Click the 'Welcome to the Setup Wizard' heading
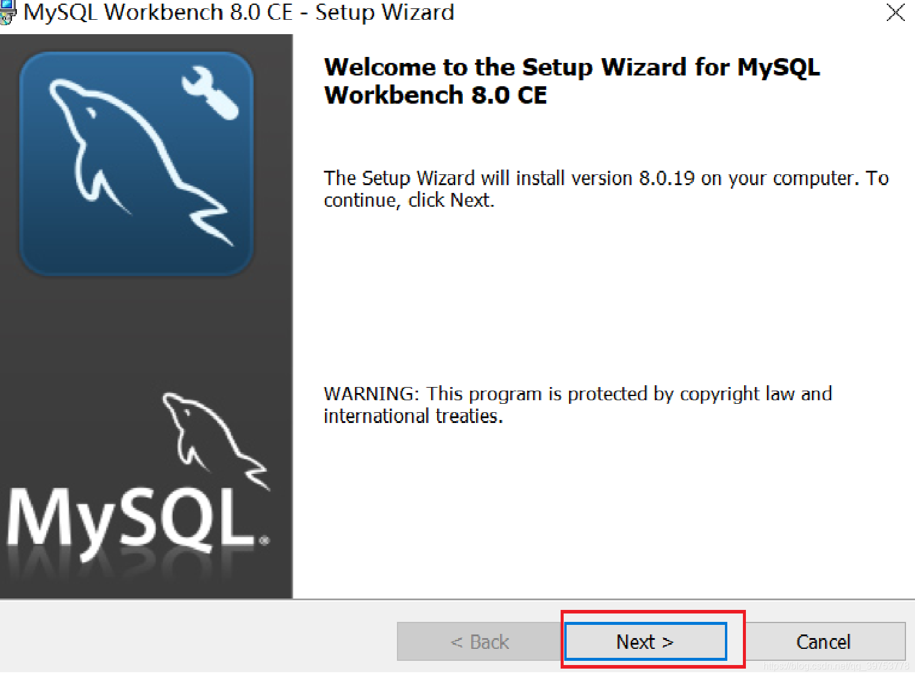This screenshot has height=677, width=915. click(571, 81)
